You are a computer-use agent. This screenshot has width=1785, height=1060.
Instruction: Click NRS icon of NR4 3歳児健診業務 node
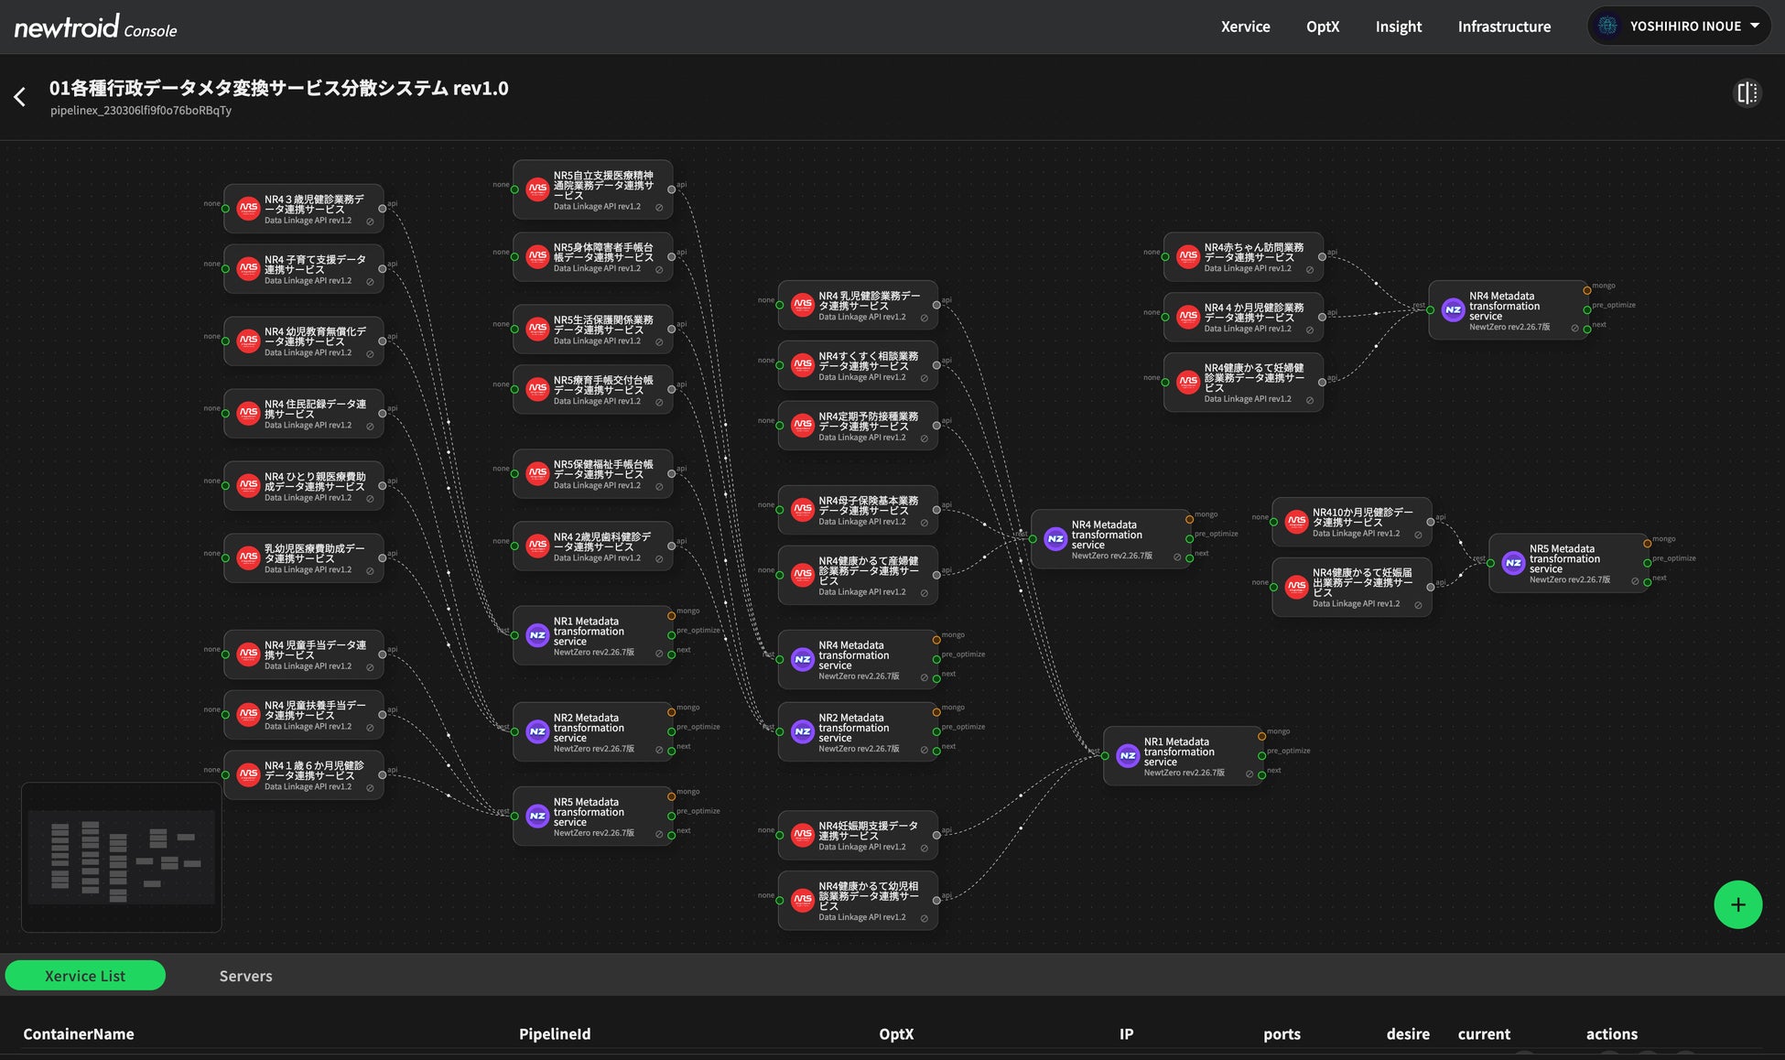(248, 209)
